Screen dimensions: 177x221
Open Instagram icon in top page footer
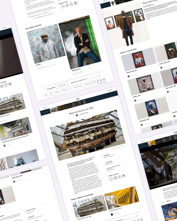point(101,80)
